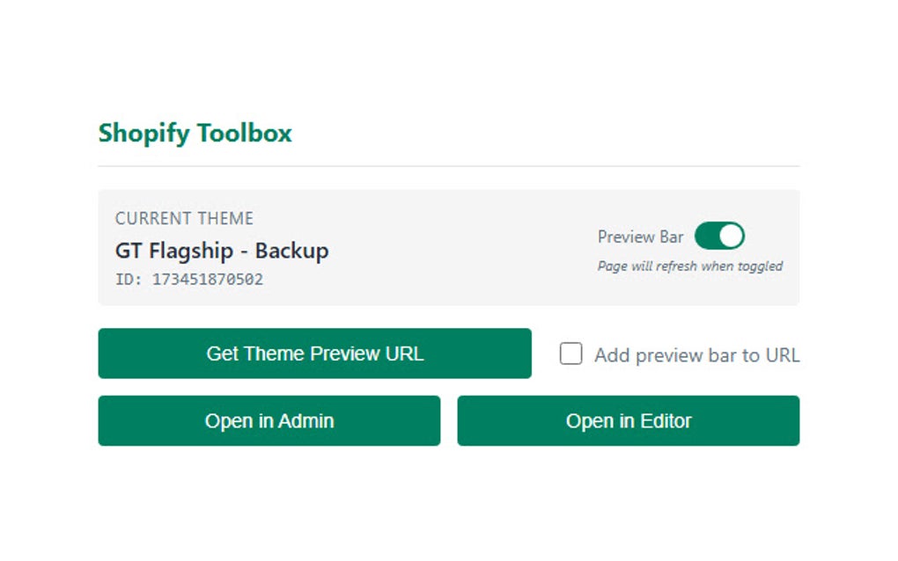This screenshot has width=898, height=561.
Task: Copy theme preview via Get Theme Preview URL
Action: 314,353
